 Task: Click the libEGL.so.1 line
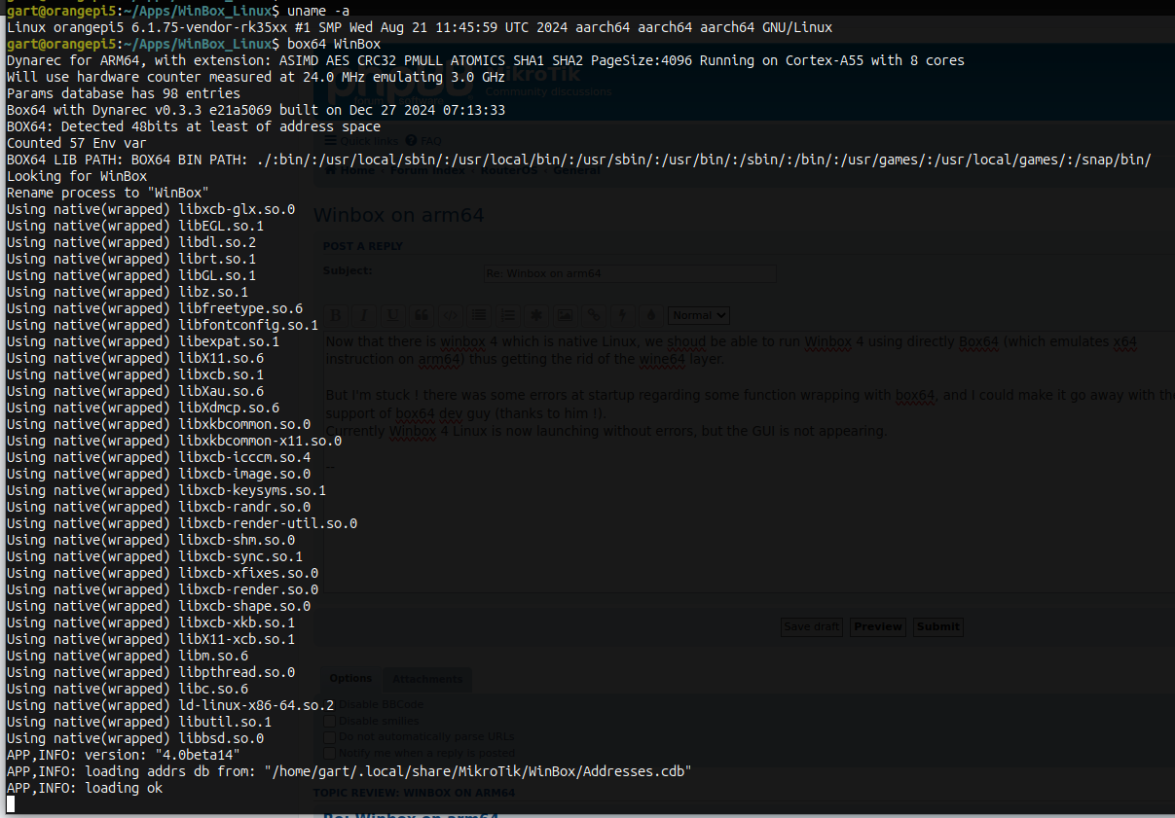click(x=135, y=226)
